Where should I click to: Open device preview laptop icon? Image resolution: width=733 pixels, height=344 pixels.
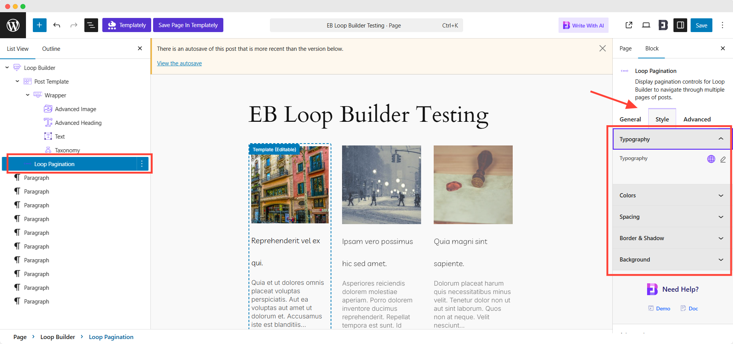pos(646,25)
